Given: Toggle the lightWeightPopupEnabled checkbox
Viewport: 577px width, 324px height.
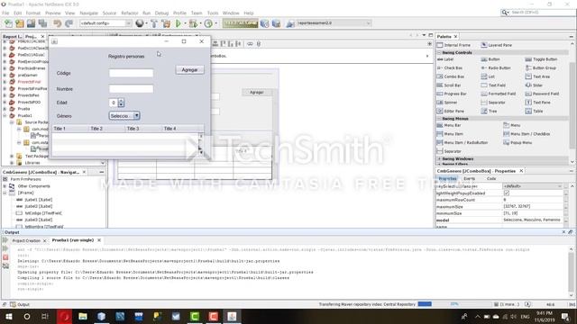Looking at the screenshot, I should tap(507, 193).
